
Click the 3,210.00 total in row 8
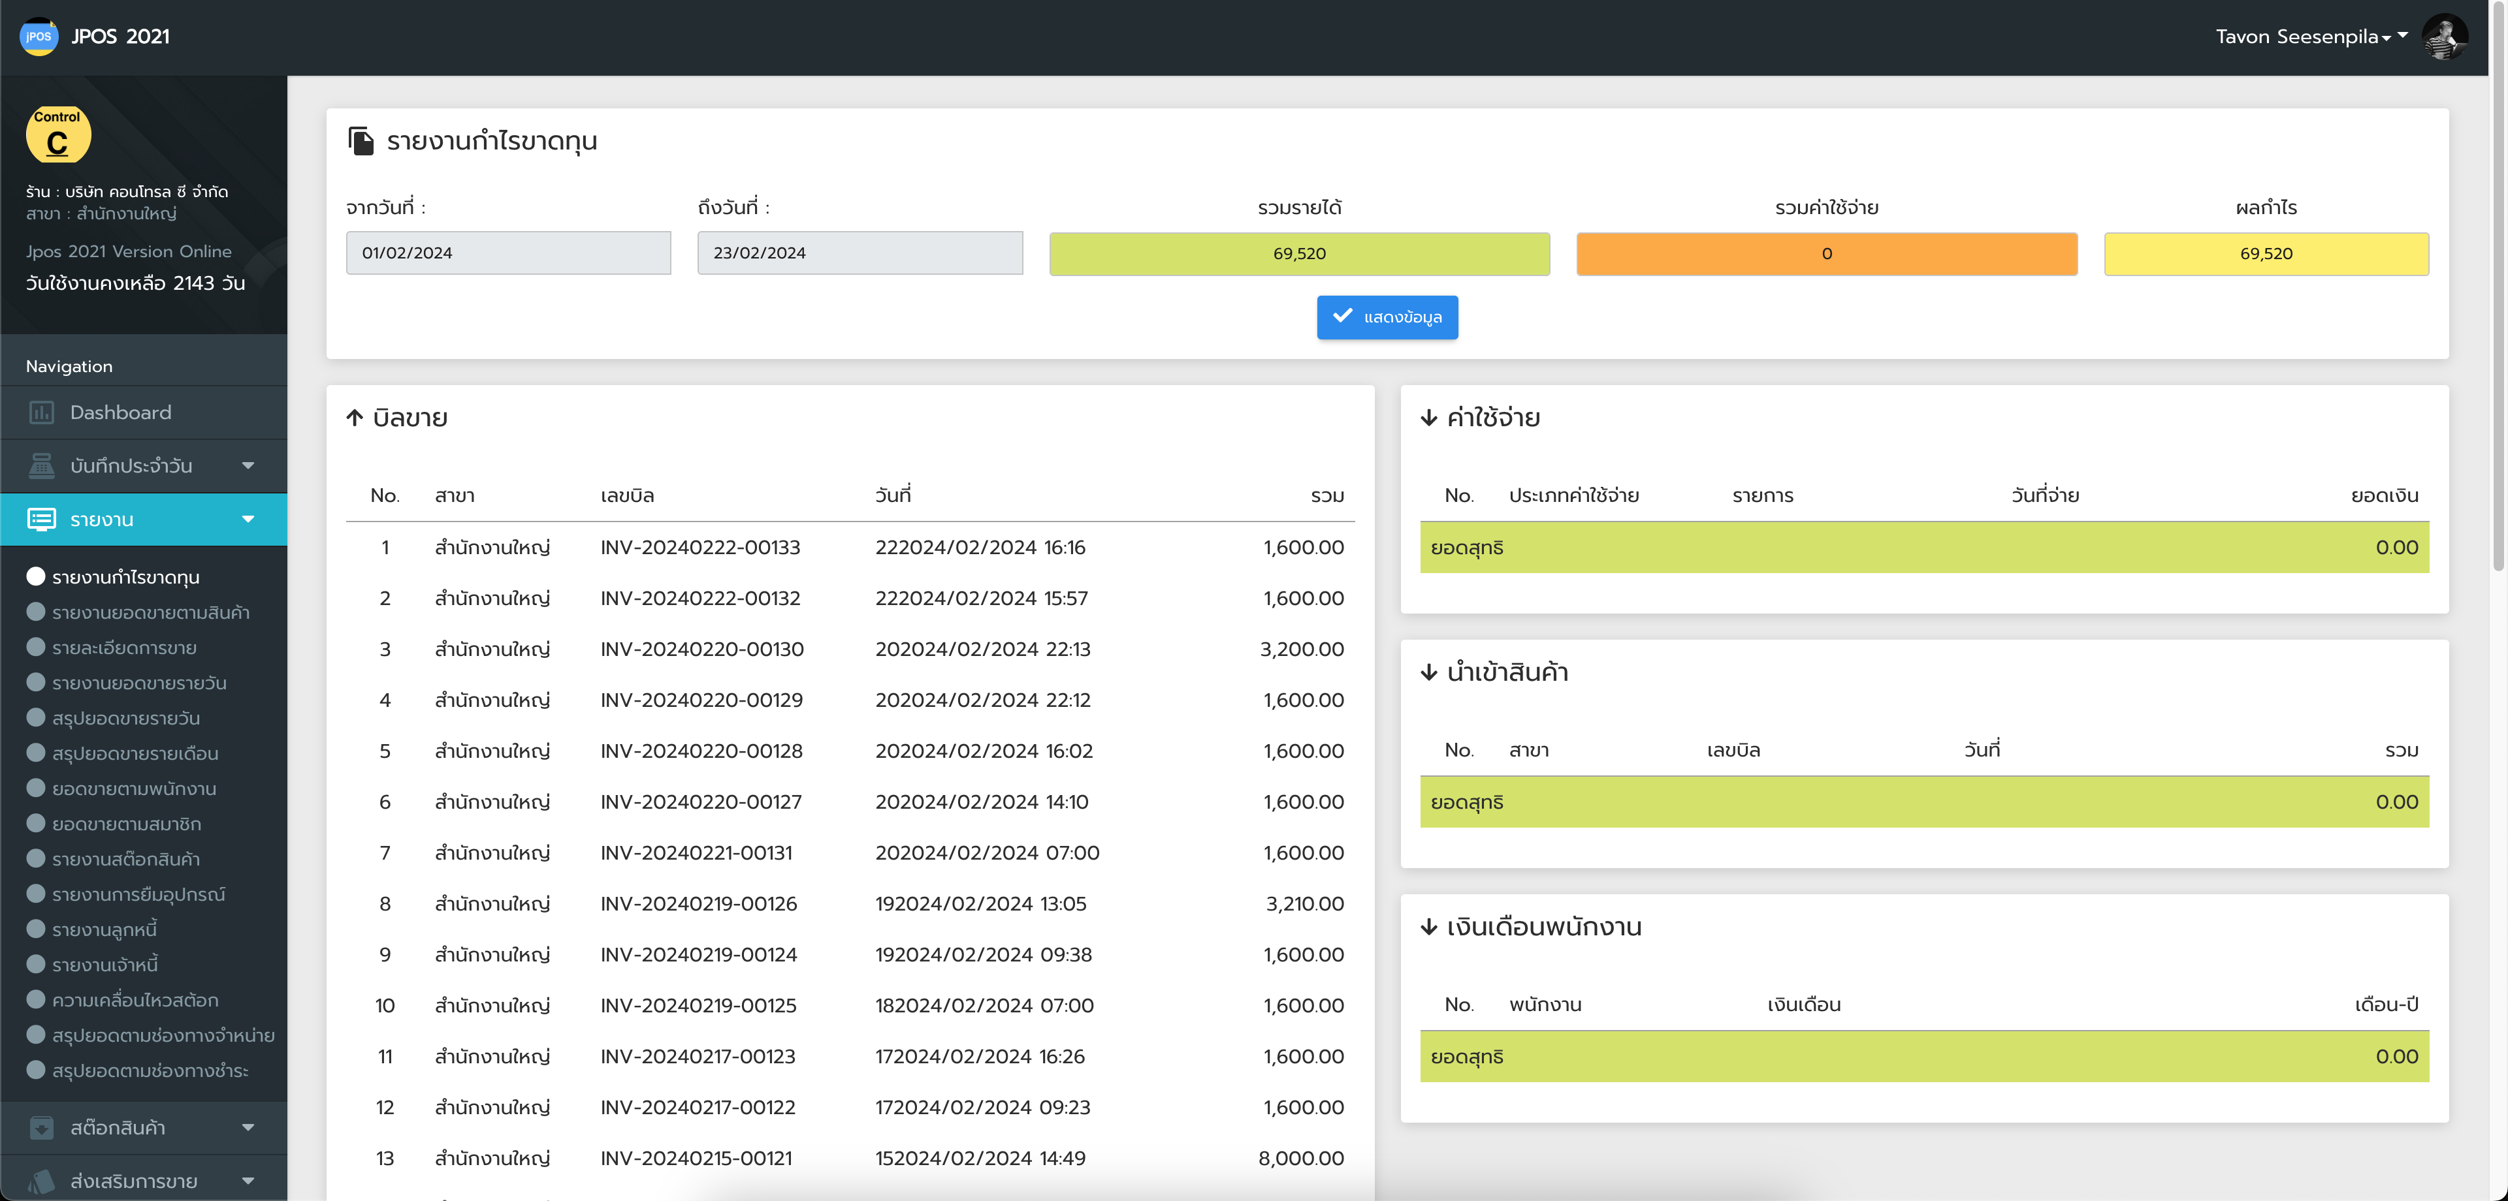(x=1305, y=903)
